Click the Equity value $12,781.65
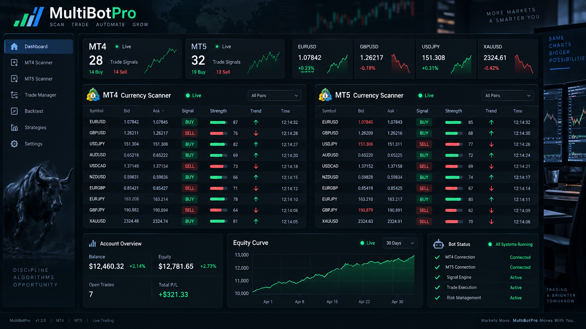This screenshot has height=329, width=586. pos(176,266)
